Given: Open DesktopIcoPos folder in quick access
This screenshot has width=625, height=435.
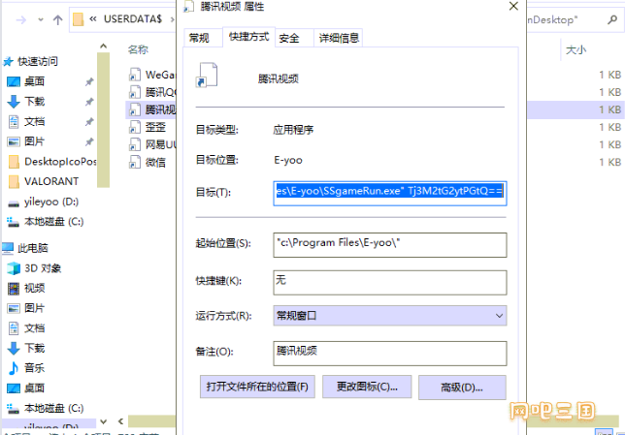Looking at the screenshot, I should click(56, 162).
